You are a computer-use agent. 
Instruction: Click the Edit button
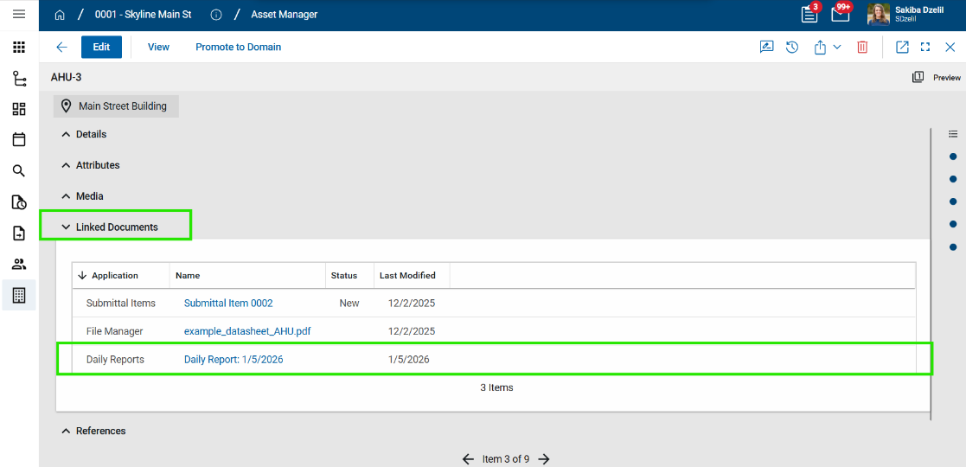[101, 48]
